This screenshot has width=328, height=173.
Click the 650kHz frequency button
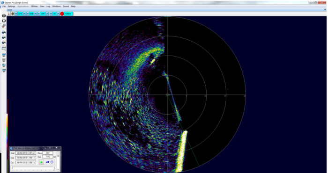68,14
